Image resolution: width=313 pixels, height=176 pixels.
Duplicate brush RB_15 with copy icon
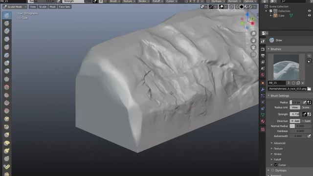click(298, 83)
